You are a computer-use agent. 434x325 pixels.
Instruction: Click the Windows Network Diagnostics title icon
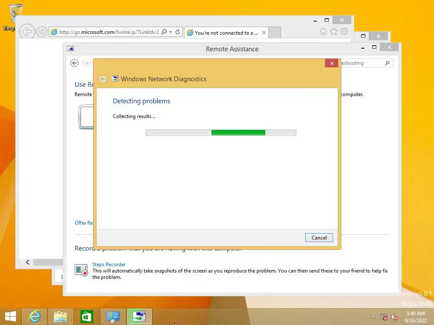(x=115, y=79)
